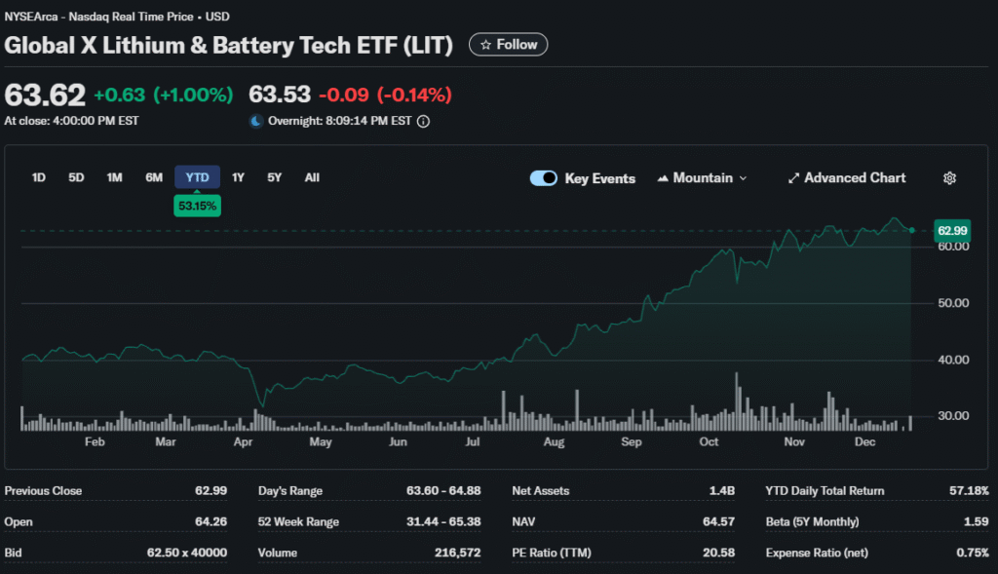Switch chart to 5Y range
This screenshot has height=574, width=998.
pyautogui.click(x=275, y=177)
